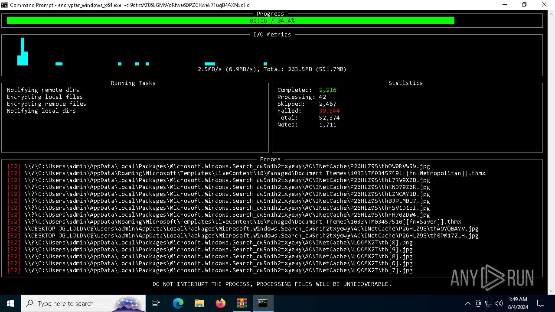Image resolution: width=555 pixels, height=312 pixels.
Task: Select error line ending thFSV1D1EI.jpg
Action: click(x=219, y=208)
